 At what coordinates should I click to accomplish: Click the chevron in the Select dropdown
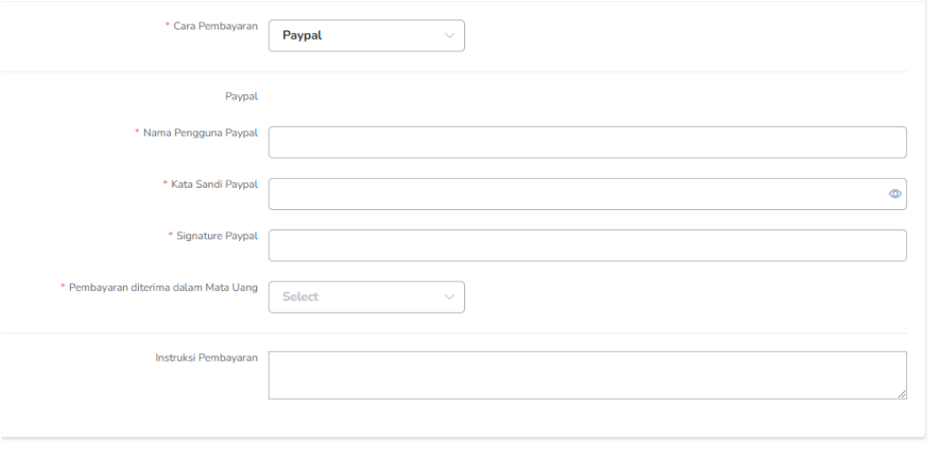[450, 297]
